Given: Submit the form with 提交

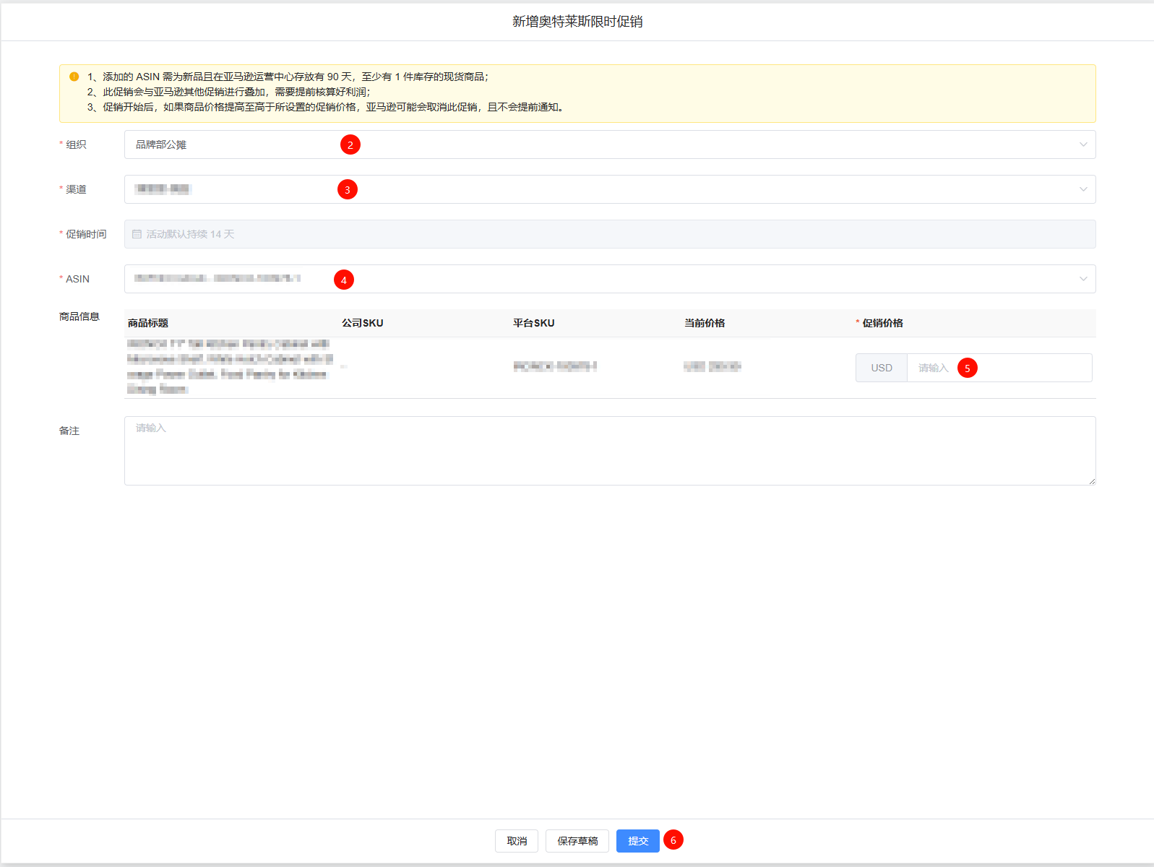Looking at the screenshot, I should point(637,841).
